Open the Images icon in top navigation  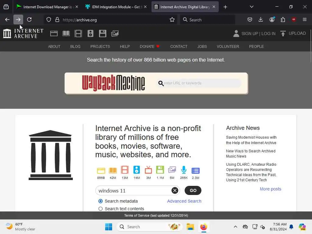(x=115, y=34)
